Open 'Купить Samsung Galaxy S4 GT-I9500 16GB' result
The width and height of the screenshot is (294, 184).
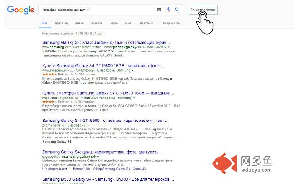click(103, 66)
